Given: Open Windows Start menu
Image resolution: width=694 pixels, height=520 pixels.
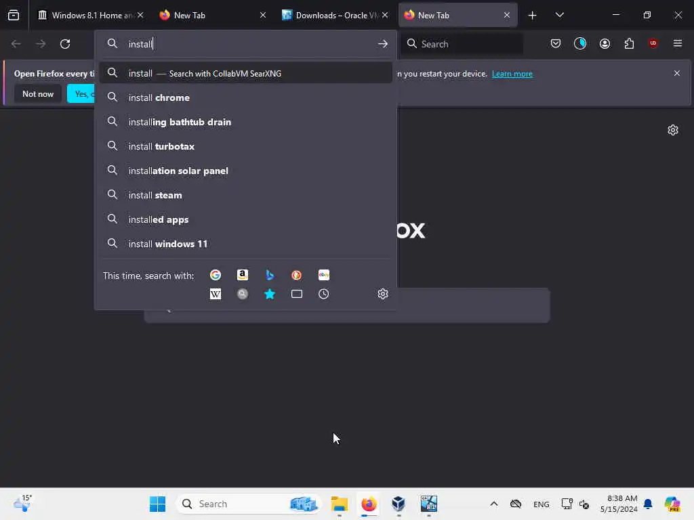Looking at the screenshot, I should tap(157, 504).
